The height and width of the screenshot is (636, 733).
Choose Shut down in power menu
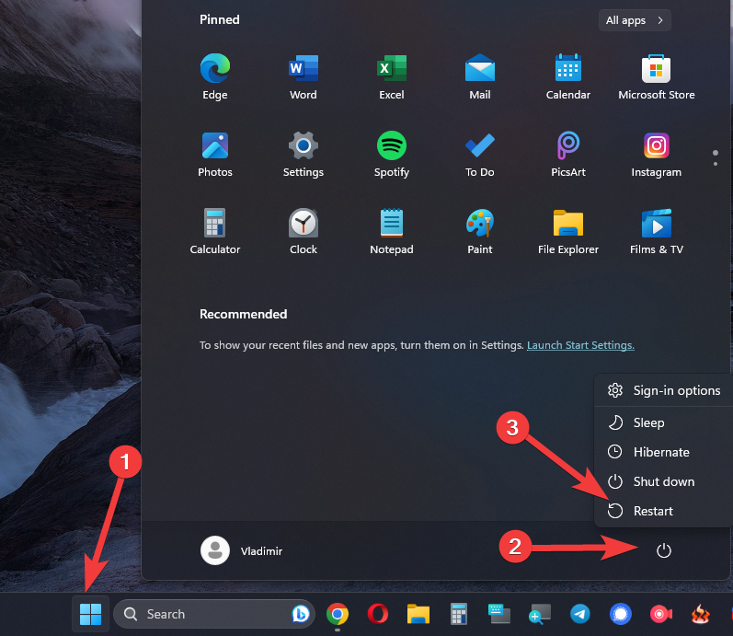663,481
